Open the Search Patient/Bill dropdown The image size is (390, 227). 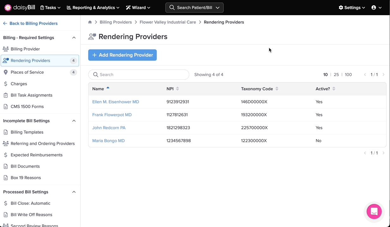(x=194, y=8)
